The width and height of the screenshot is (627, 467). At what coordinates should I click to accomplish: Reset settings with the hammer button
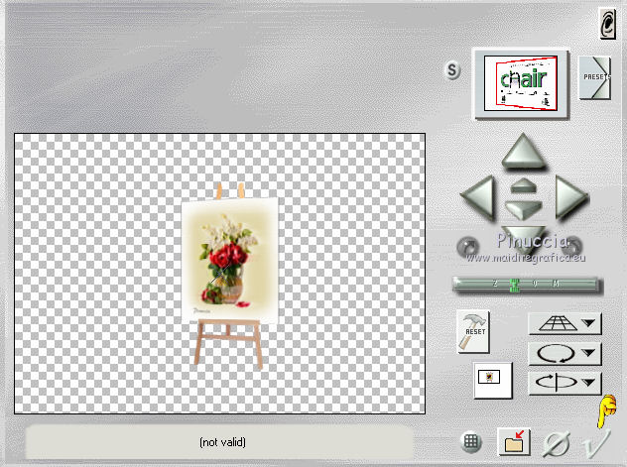(x=473, y=331)
